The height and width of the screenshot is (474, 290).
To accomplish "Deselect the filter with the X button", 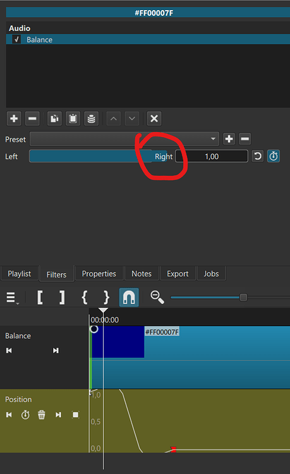I will point(154,119).
